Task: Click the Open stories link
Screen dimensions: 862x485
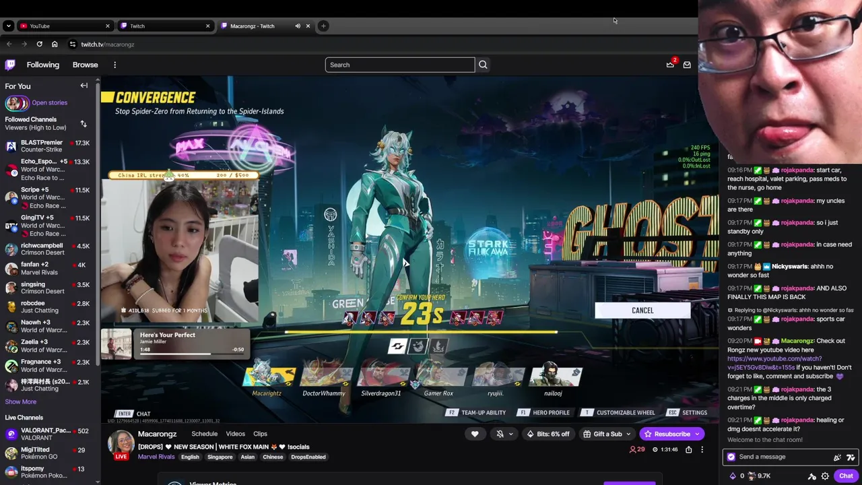Action: (x=49, y=102)
